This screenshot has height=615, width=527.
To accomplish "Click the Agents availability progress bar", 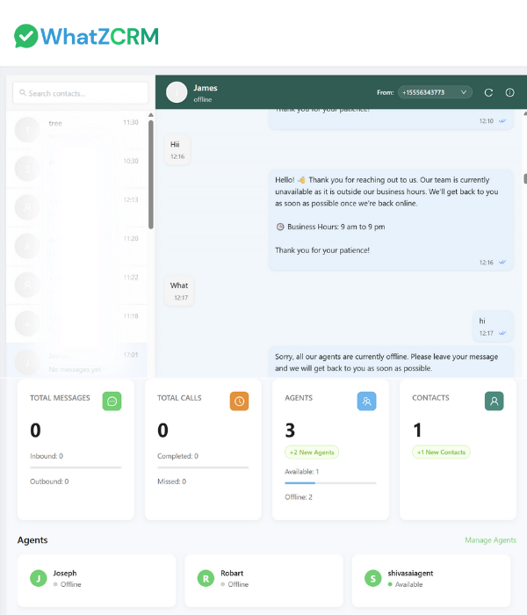I will click(x=330, y=482).
